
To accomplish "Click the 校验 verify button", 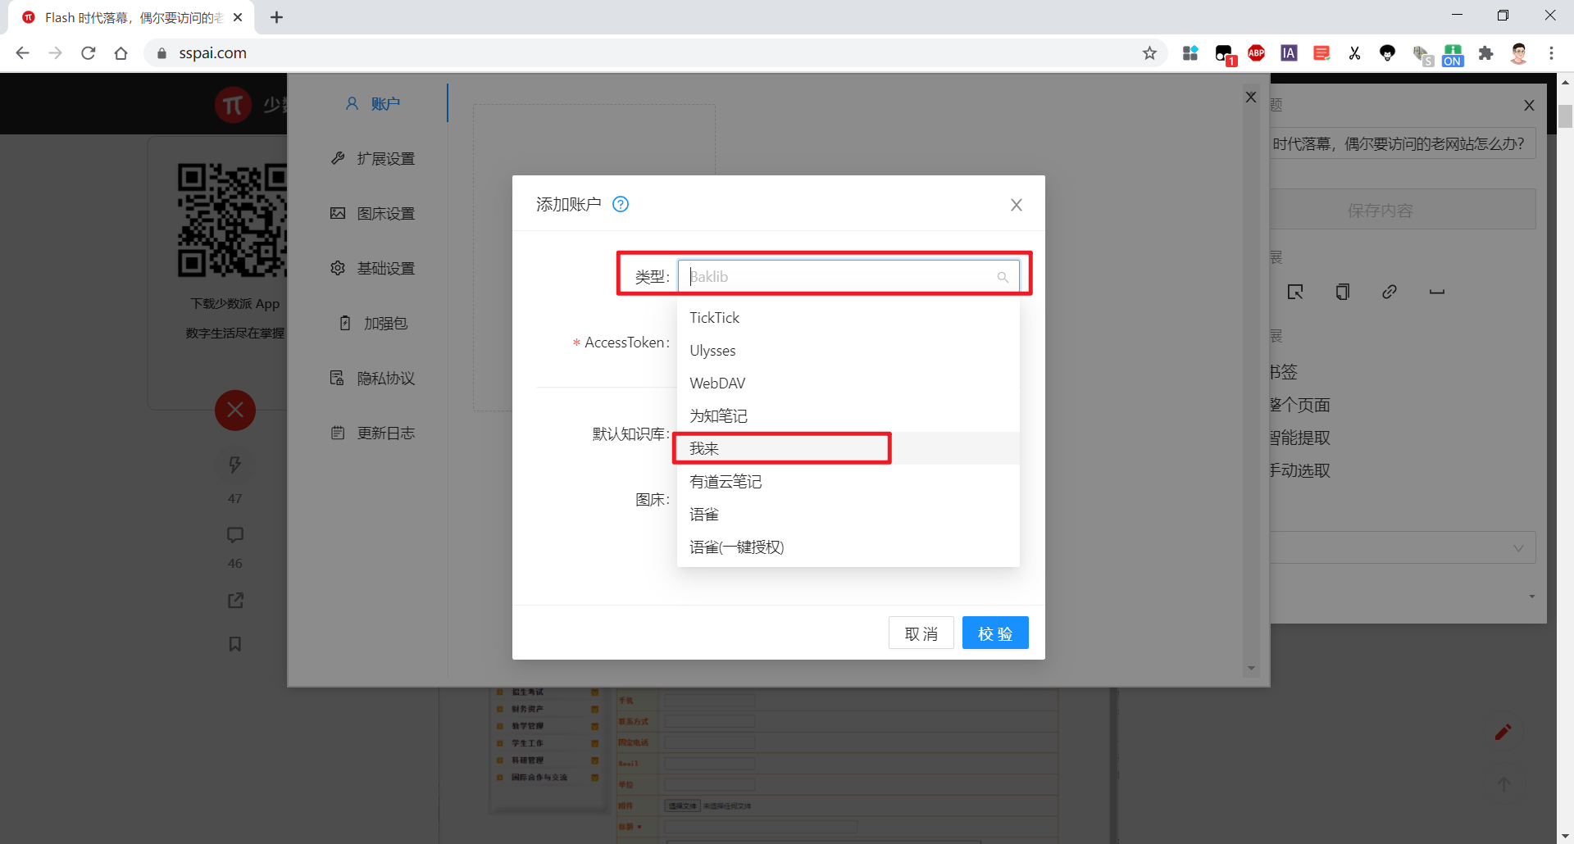I will coord(994,632).
